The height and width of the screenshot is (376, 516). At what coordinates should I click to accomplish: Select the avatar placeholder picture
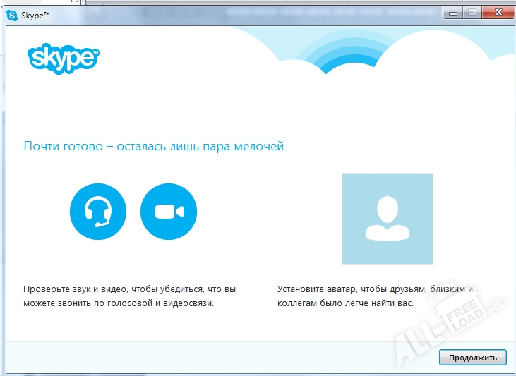click(387, 218)
